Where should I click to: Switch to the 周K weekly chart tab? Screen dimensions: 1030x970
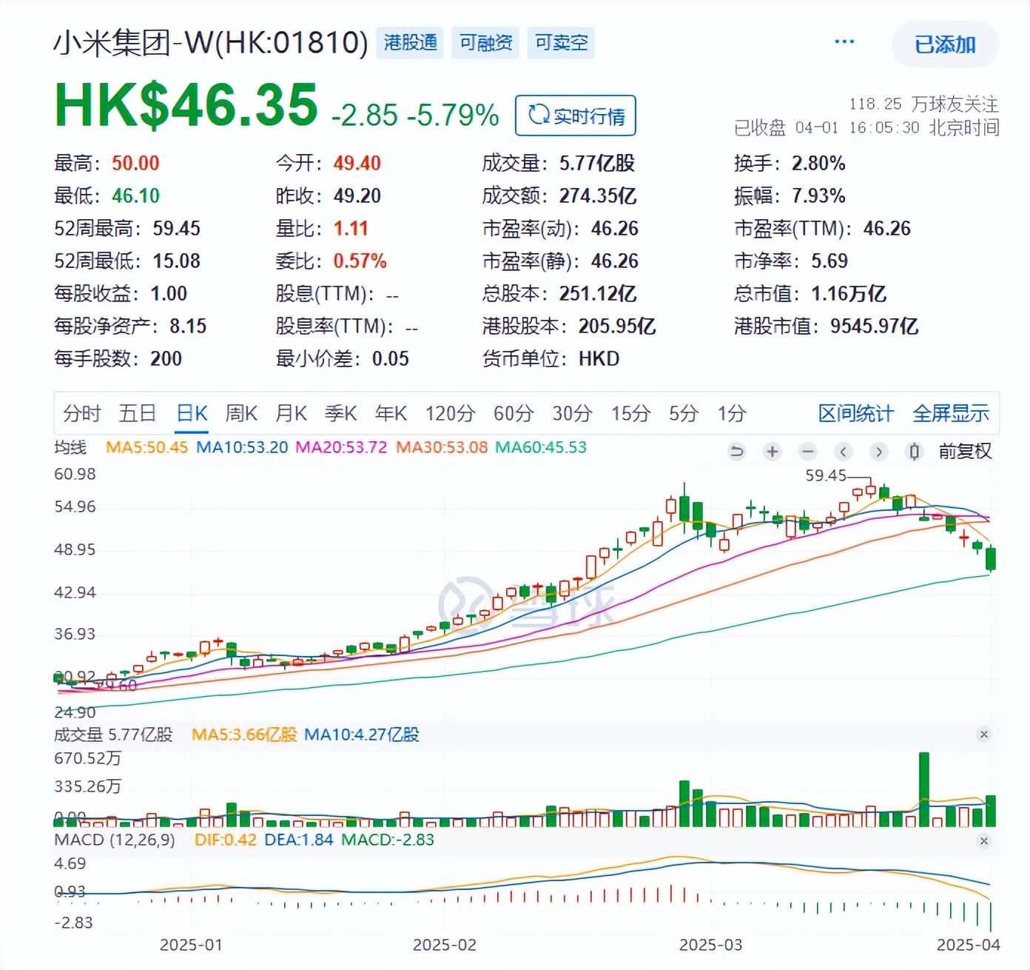click(x=240, y=414)
